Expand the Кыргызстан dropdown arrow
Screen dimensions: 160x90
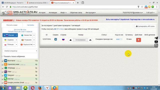(34, 44)
